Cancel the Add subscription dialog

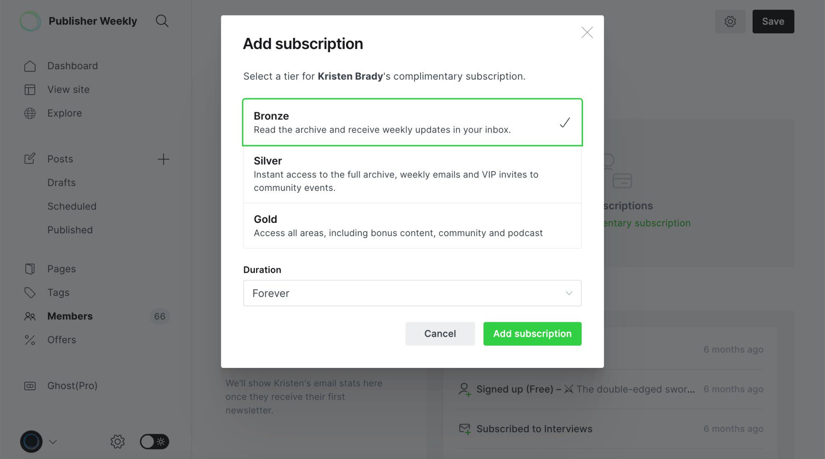point(440,334)
